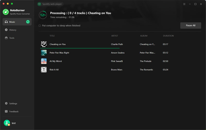Image resolution: width=206 pixels, height=130 pixels.
Task: Select the At My Worst title
Action: 56,61
